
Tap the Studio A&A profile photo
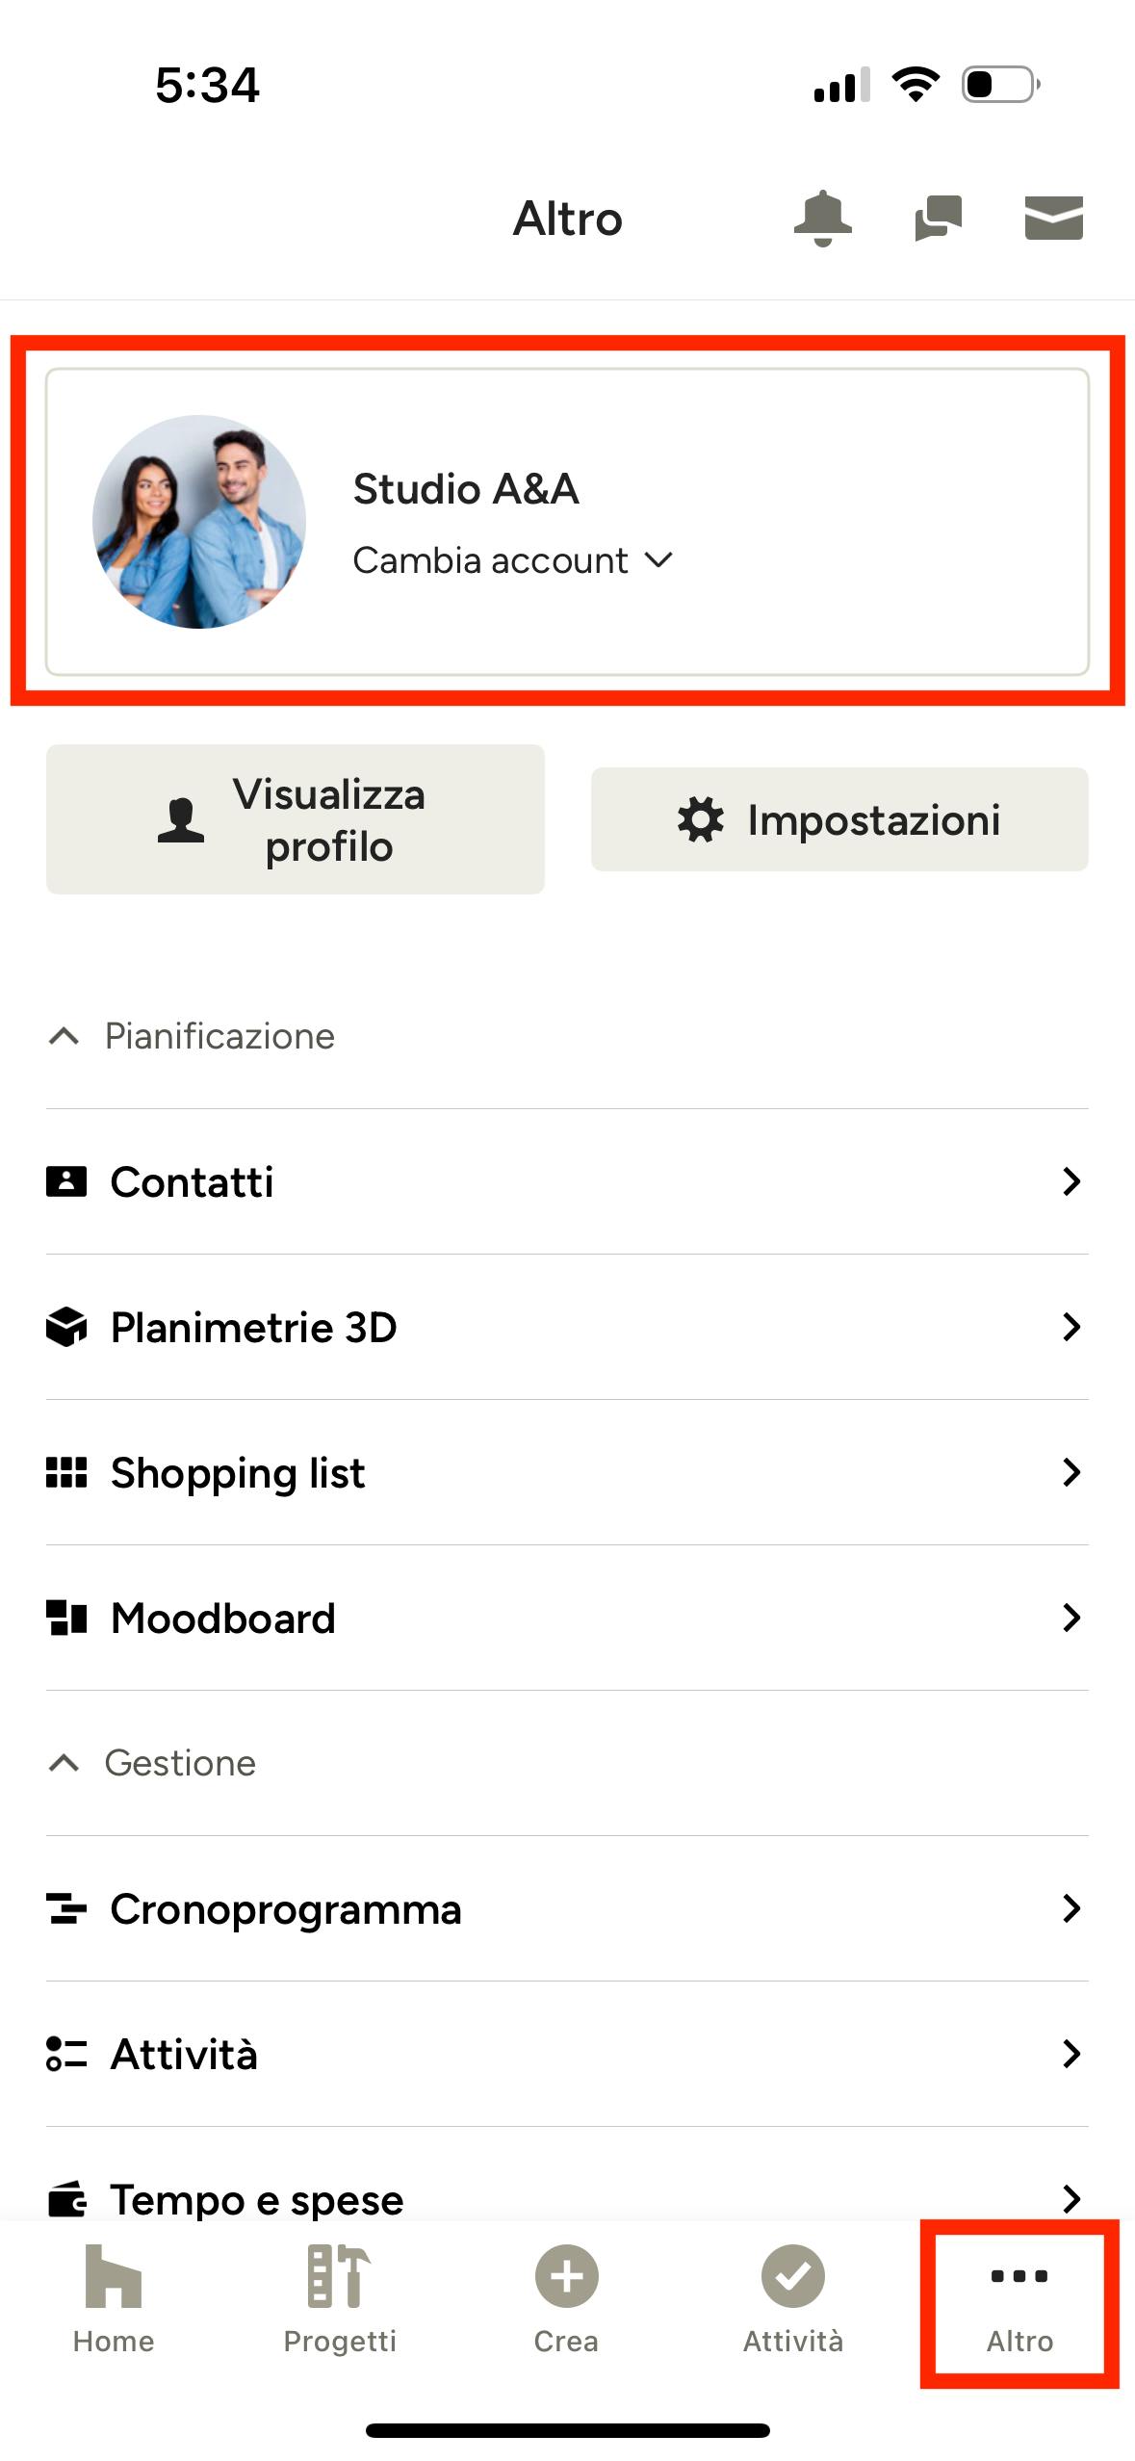(199, 522)
